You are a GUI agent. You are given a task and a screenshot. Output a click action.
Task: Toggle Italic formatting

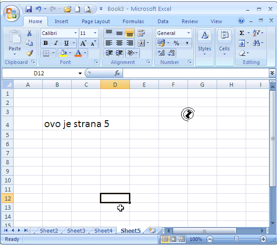coord(56,43)
